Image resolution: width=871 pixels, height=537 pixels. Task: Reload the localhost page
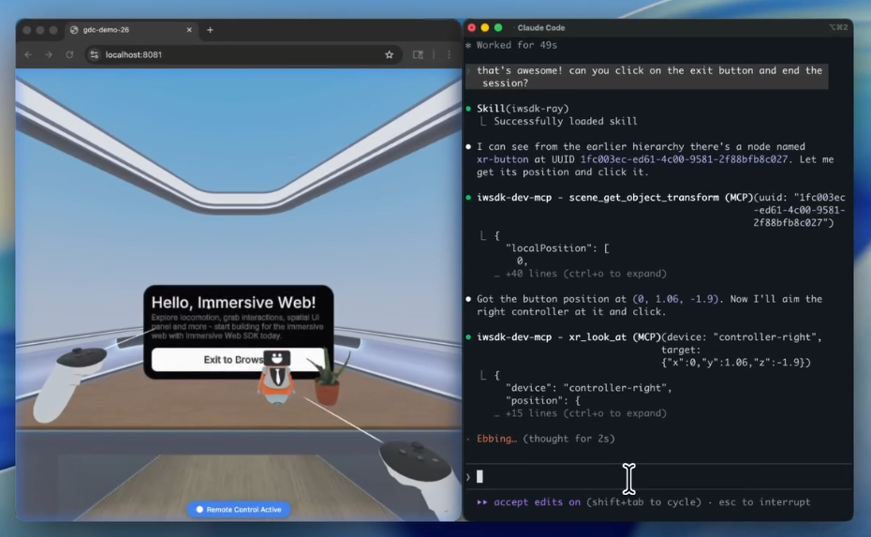(69, 55)
